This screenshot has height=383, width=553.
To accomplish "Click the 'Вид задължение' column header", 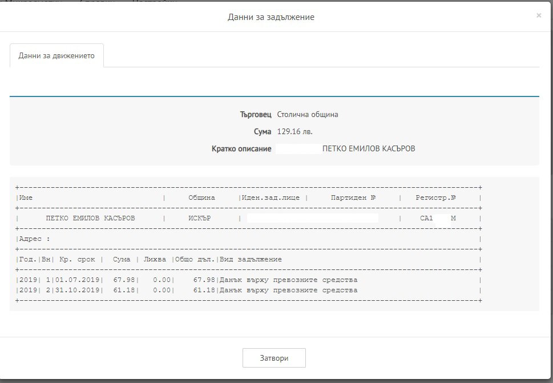I will click(251, 259).
